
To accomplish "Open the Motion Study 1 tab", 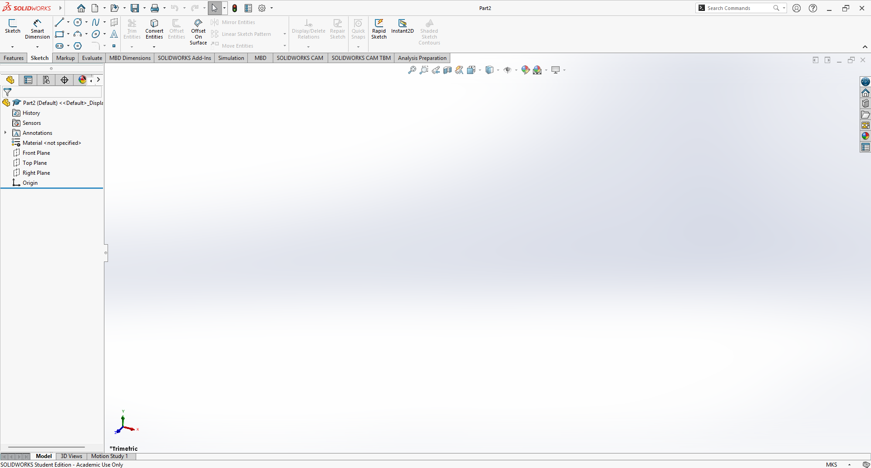I will click(x=109, y=456).
